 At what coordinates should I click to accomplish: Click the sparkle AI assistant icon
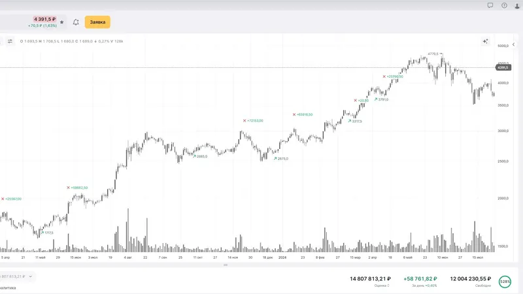point(485,41)
